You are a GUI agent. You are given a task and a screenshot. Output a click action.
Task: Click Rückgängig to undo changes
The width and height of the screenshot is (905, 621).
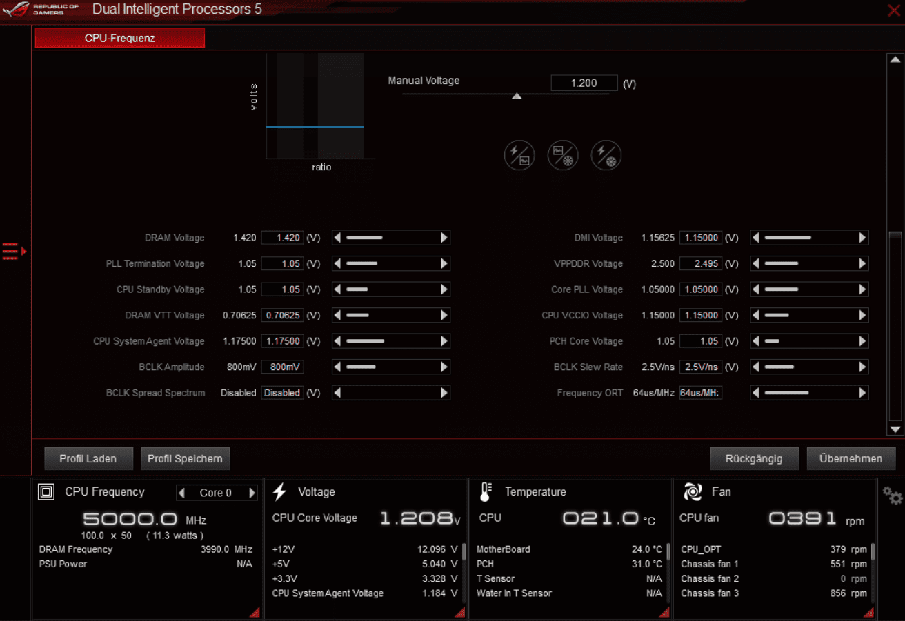[755, 458]
